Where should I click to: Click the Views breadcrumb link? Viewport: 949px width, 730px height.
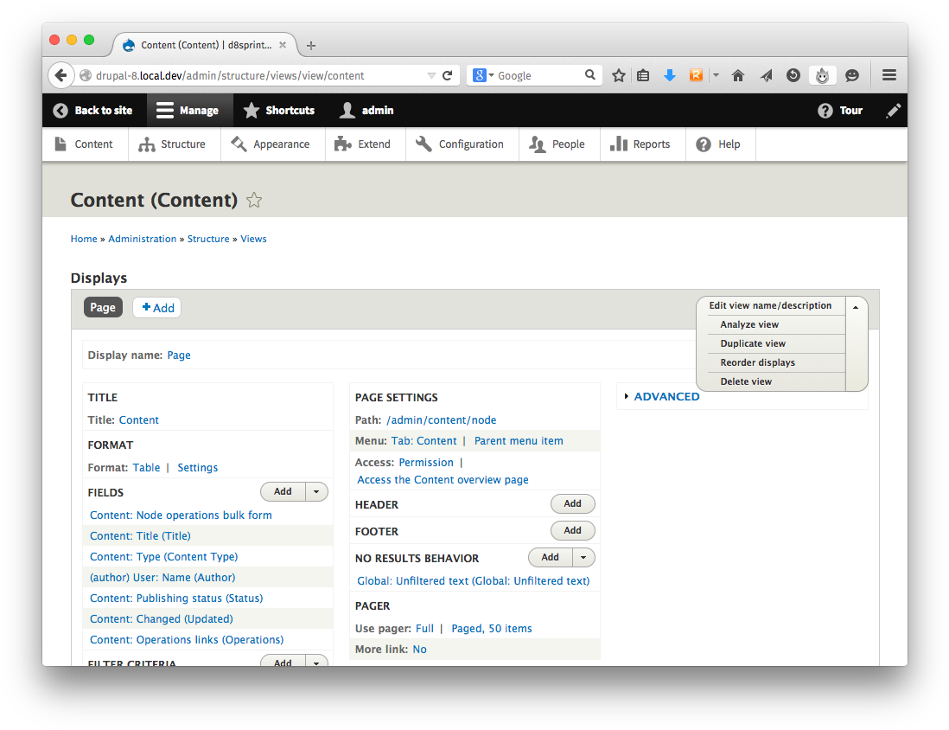pos(253,239)
